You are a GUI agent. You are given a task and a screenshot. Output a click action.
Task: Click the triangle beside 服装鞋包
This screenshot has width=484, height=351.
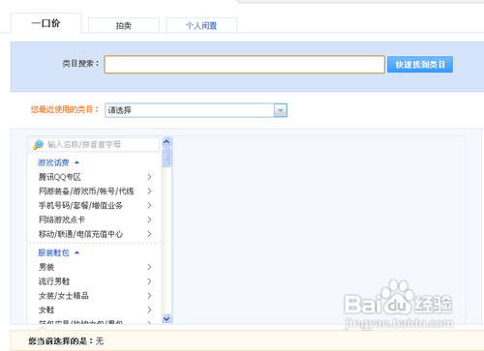(x=76, y=252)
